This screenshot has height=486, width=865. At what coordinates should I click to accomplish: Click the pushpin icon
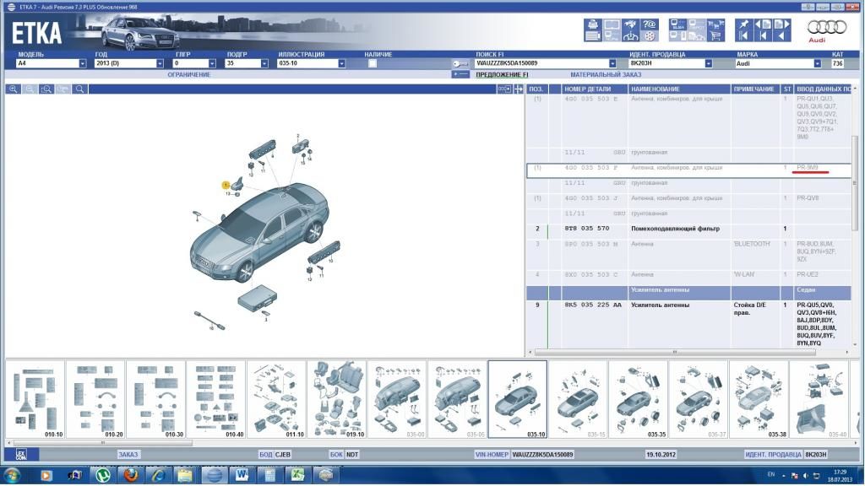pyautogui.click(x=743, y=24)
